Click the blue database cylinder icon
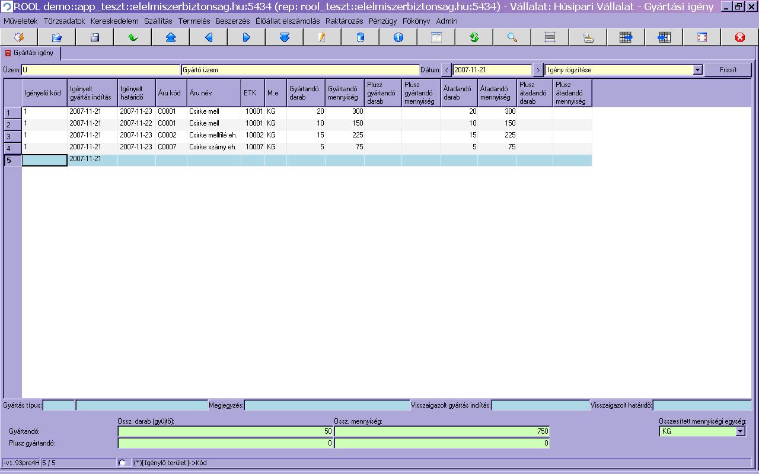This screenshot has width=759, height=474. (361, 37)
